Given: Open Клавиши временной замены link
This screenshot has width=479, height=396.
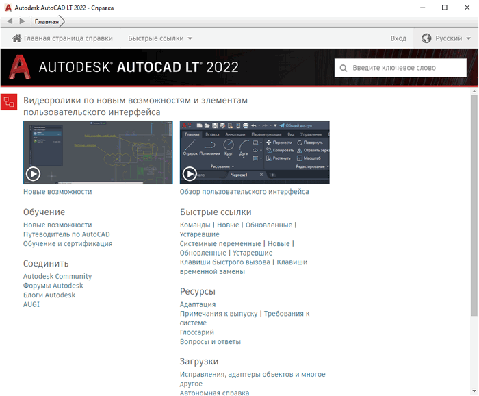Looking at the screenshot, I should click(x=244, y=267).
